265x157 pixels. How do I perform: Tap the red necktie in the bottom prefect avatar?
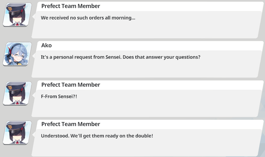pos(17,142)
